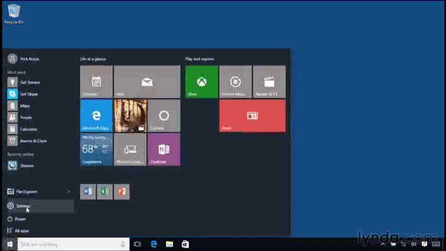Launch the Excel small tile
This screenshot has height=251, width=446.
105,192
